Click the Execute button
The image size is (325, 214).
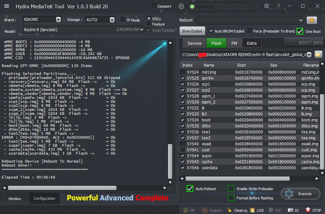click(300, 194)
